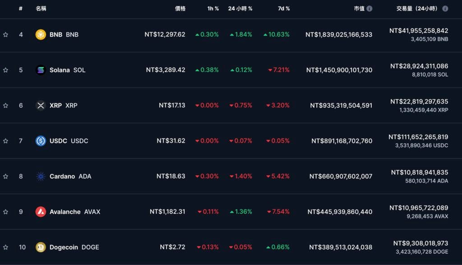
Task: Sort by the 24 小時 % column
Action: [240, 9]
